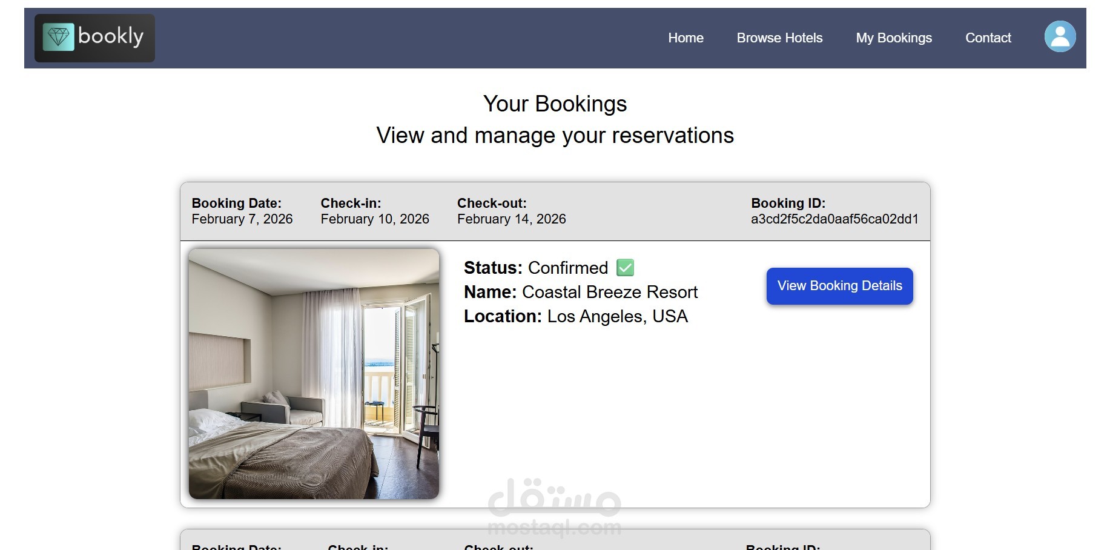Click the Your Bookings heading
This screenshot has width=1110, height=550.
pos(555,104)
